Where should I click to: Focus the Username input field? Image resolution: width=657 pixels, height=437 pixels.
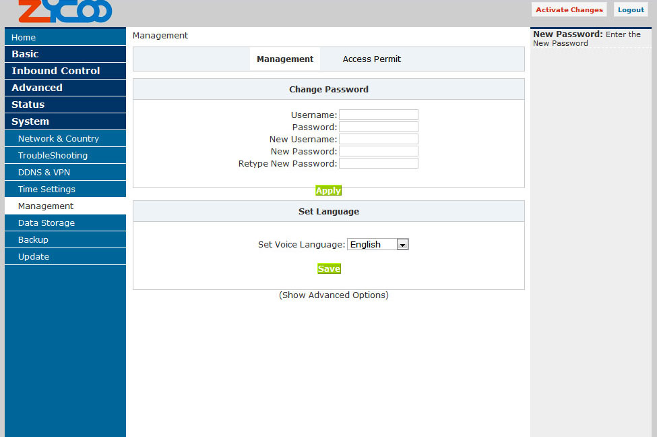click(378, 115)
